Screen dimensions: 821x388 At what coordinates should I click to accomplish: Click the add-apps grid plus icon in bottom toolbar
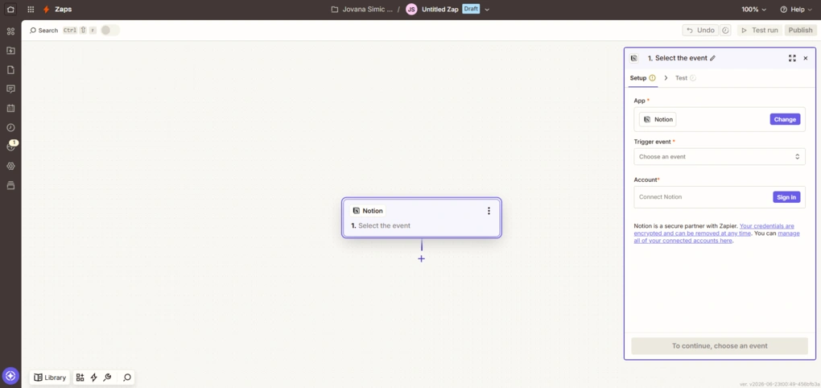coord(80,378)
